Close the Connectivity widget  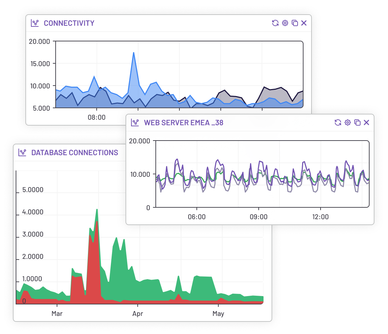[304, 23]
